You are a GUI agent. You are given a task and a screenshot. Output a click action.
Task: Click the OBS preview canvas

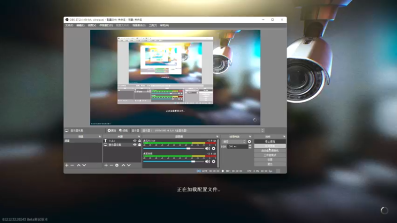coord(175,77)
